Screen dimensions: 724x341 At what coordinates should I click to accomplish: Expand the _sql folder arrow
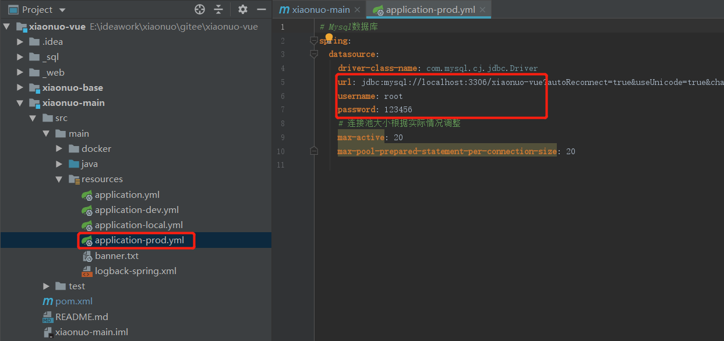[20, 57]
